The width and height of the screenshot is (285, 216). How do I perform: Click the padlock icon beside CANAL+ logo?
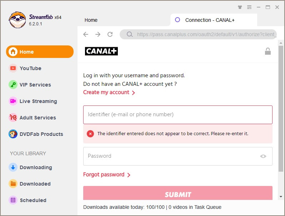click(267, 51)
